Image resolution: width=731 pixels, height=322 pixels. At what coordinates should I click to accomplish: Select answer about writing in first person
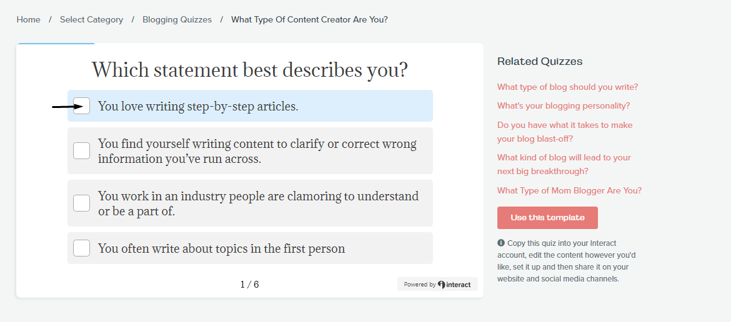[250, 248]
